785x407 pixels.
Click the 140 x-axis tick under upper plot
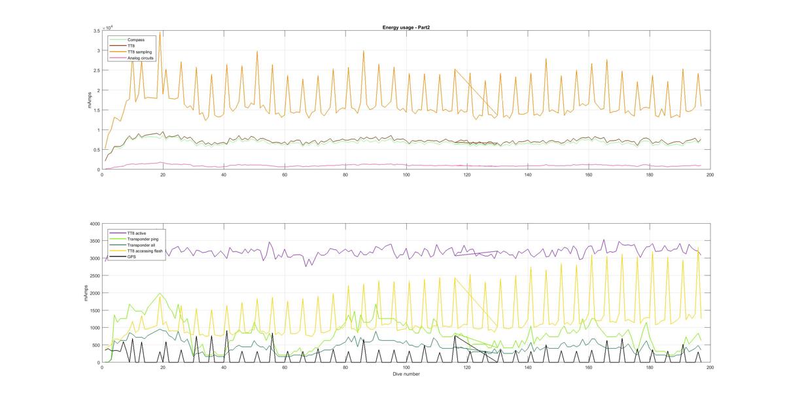point(528,175)
